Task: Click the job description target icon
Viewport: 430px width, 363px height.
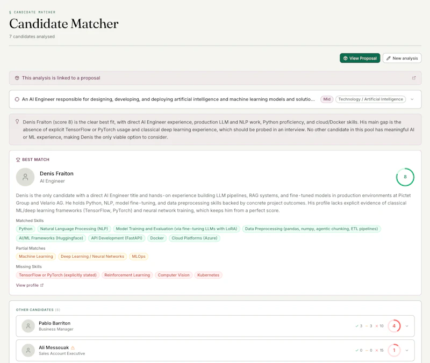Action: (17, 99)
